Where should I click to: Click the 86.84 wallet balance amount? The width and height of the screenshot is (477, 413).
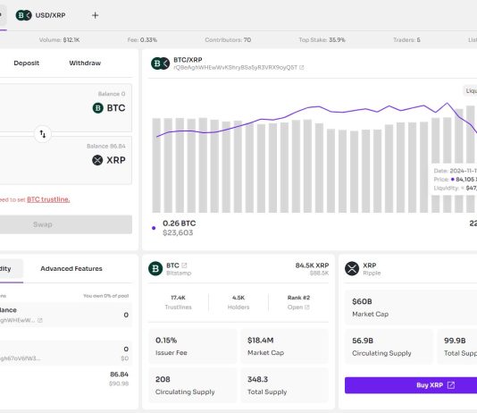coord(120,375)
